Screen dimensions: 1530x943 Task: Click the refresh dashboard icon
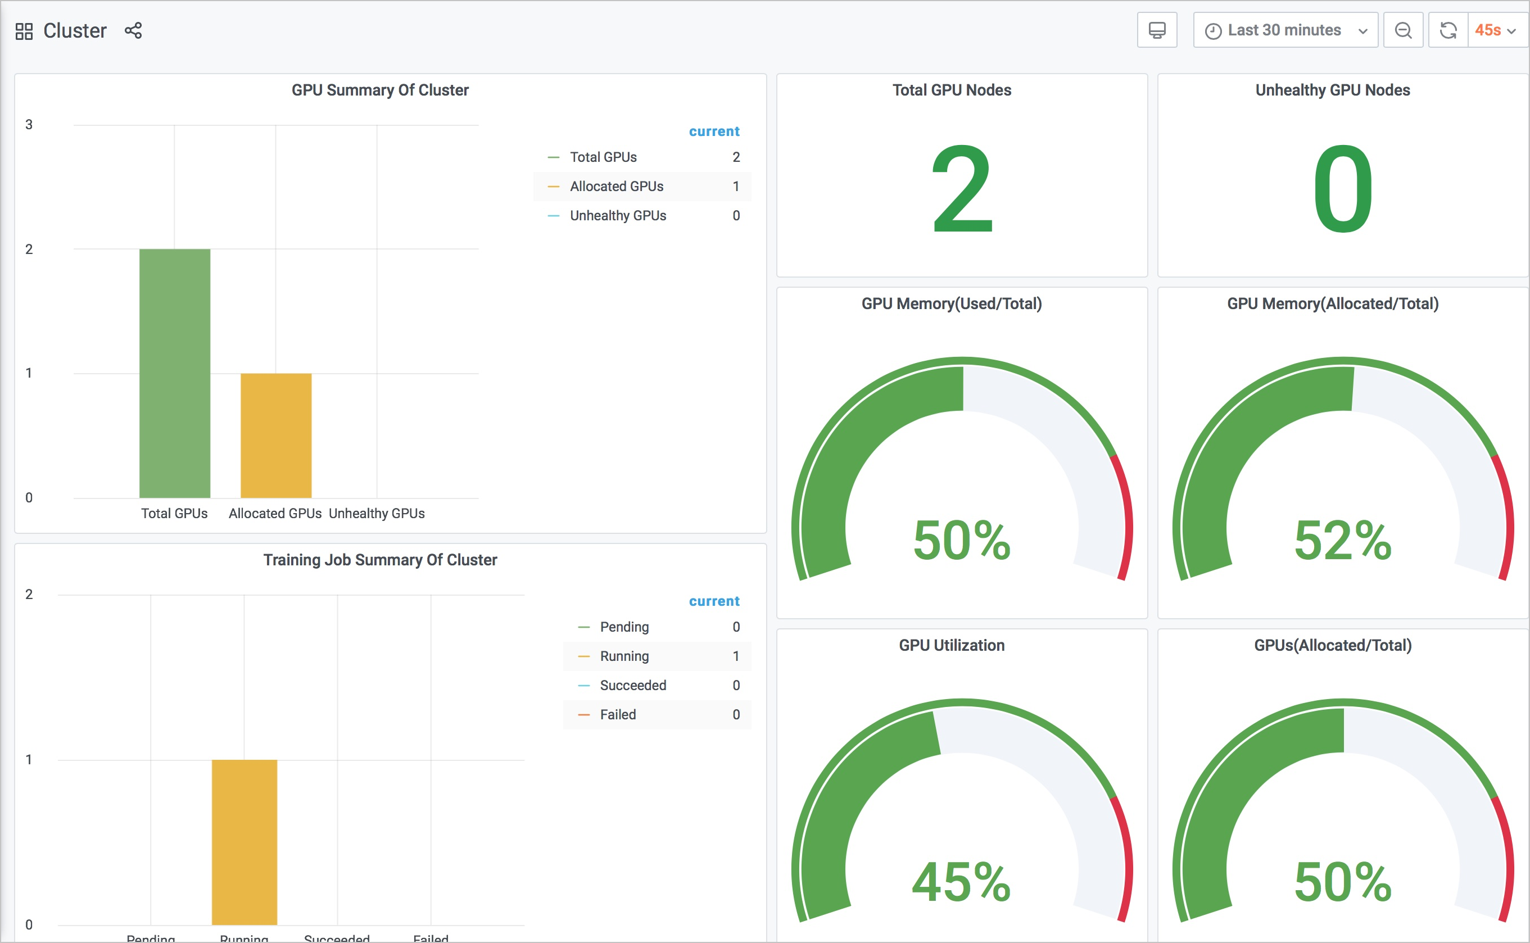click(x=1448, y=30)
